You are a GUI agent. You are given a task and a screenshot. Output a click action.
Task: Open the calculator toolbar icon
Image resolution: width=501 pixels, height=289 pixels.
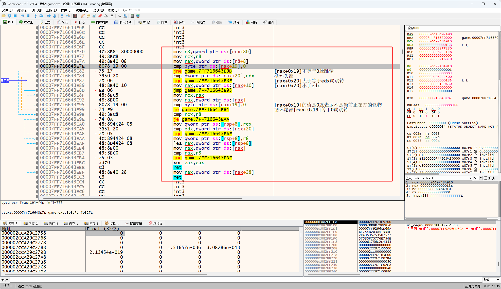click(132, 16)
